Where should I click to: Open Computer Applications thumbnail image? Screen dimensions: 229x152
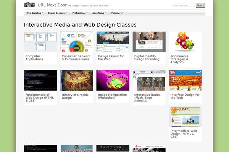[x=40, y=42]
